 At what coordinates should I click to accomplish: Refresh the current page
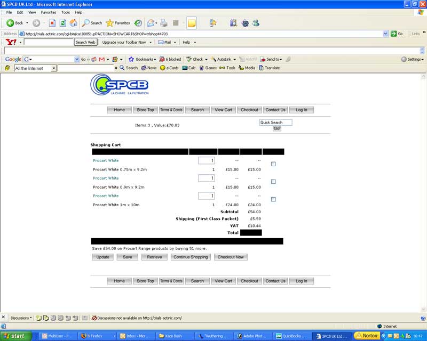62,23
